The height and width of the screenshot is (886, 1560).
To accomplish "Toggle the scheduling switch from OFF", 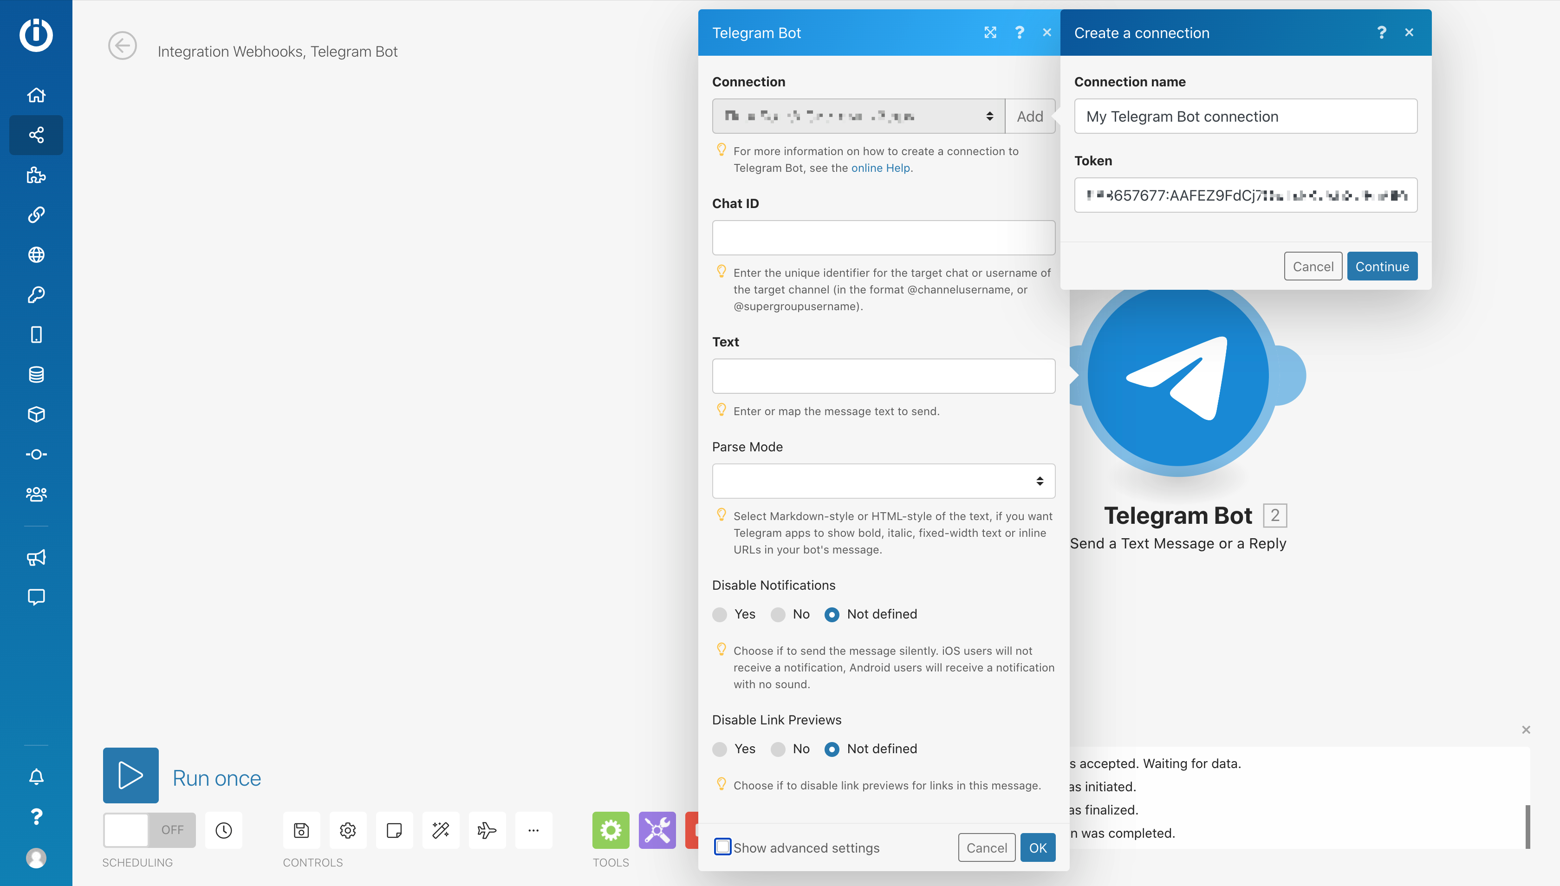I will pyautogui.click(x=149, y=830).
